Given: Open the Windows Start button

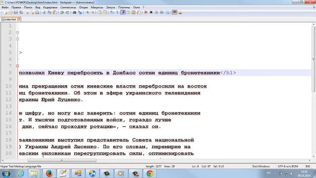Looking at the screenshot, I should 6,174.
